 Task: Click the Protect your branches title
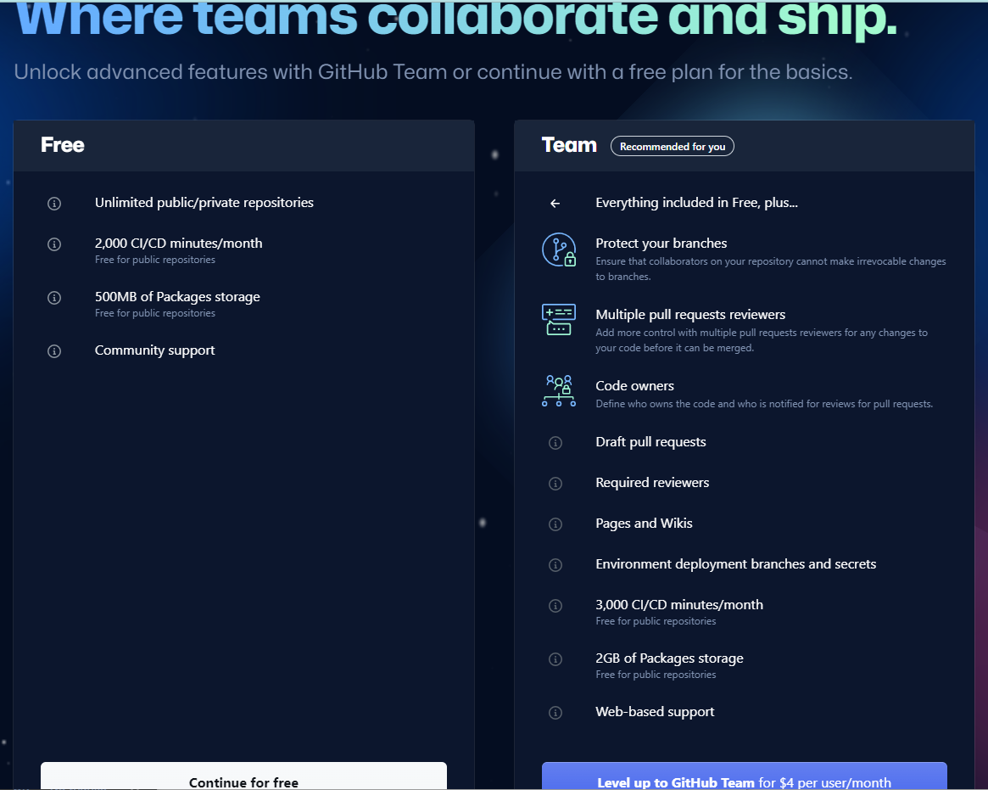(x=661, y=244)
